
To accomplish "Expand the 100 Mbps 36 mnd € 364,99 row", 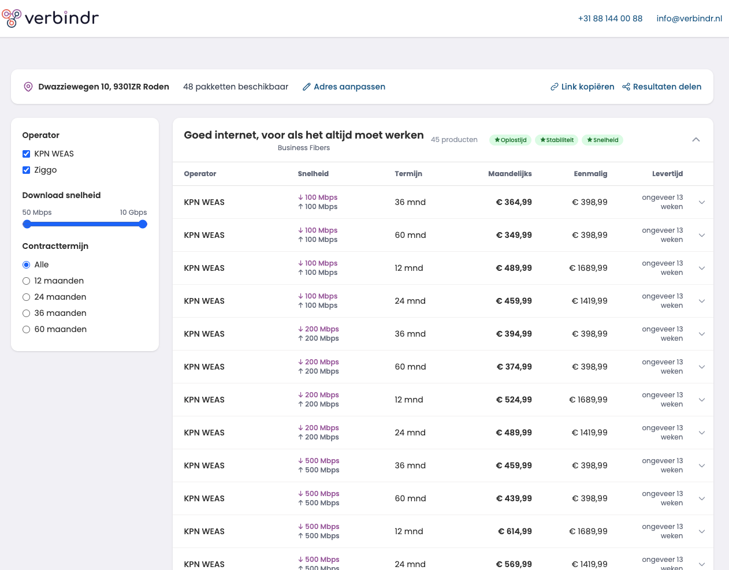I will (701, 202).
